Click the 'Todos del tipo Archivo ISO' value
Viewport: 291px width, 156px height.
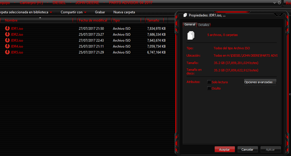(x=232, y=48)
